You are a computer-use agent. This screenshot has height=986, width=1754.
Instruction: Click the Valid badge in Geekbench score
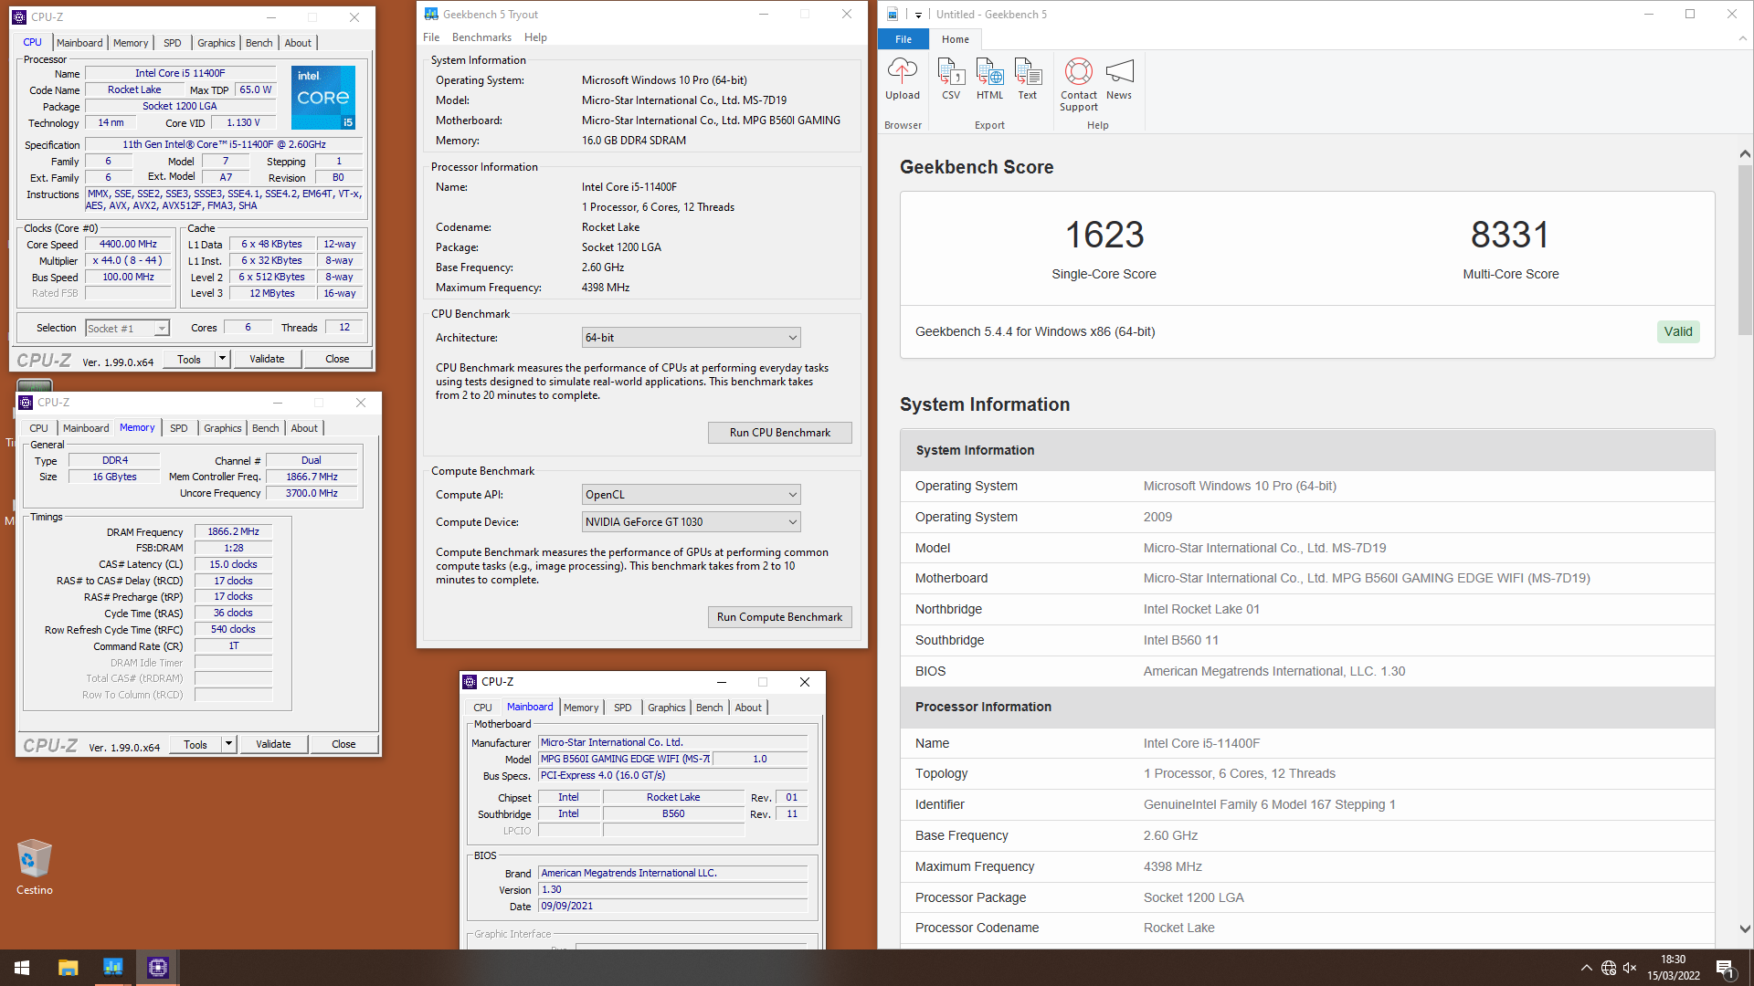tap(1678, 331)
